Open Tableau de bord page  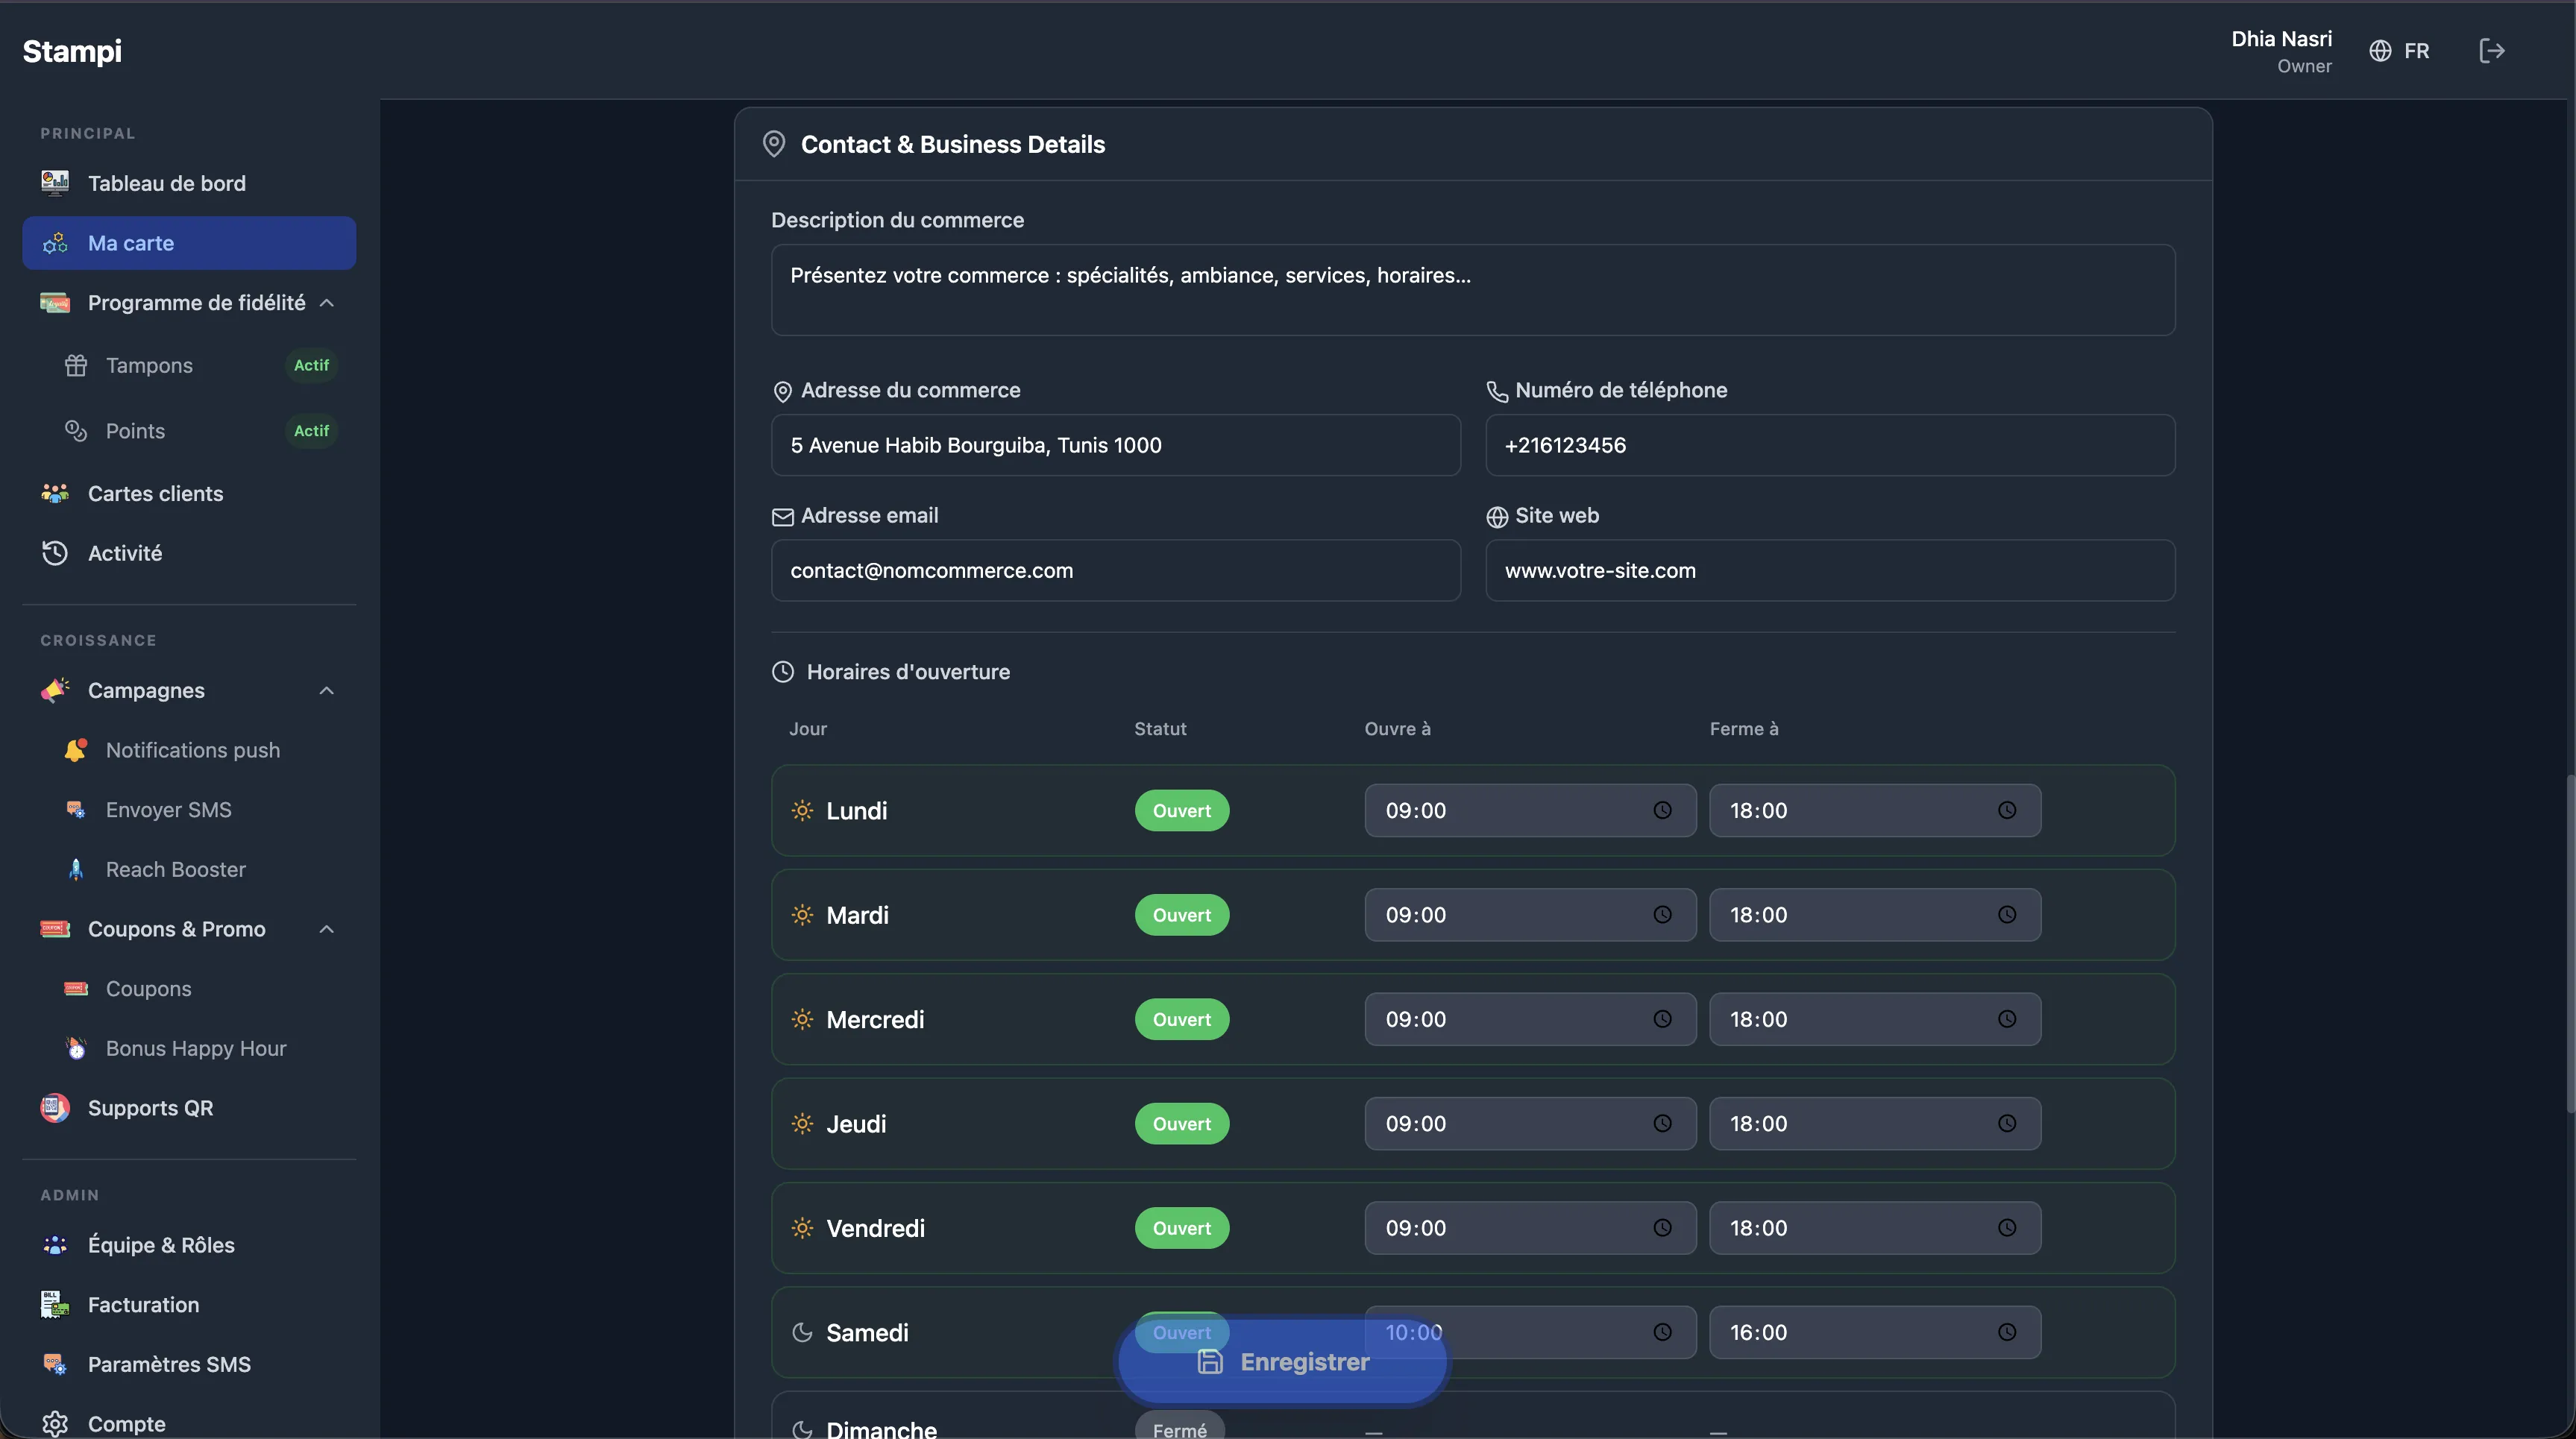coord(166,183)
